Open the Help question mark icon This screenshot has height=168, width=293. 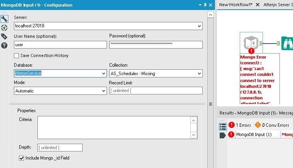(x=4, y=45)
